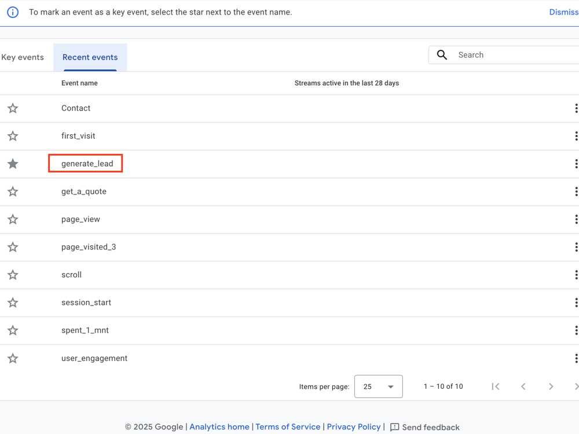Open three-dot menu for Contact event
This screenshot has height=434, width=579.
[576, 108]
